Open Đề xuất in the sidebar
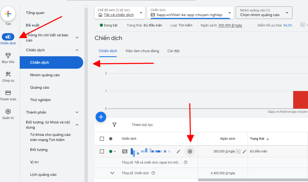 pyautogui.click(x=32, y=25)
